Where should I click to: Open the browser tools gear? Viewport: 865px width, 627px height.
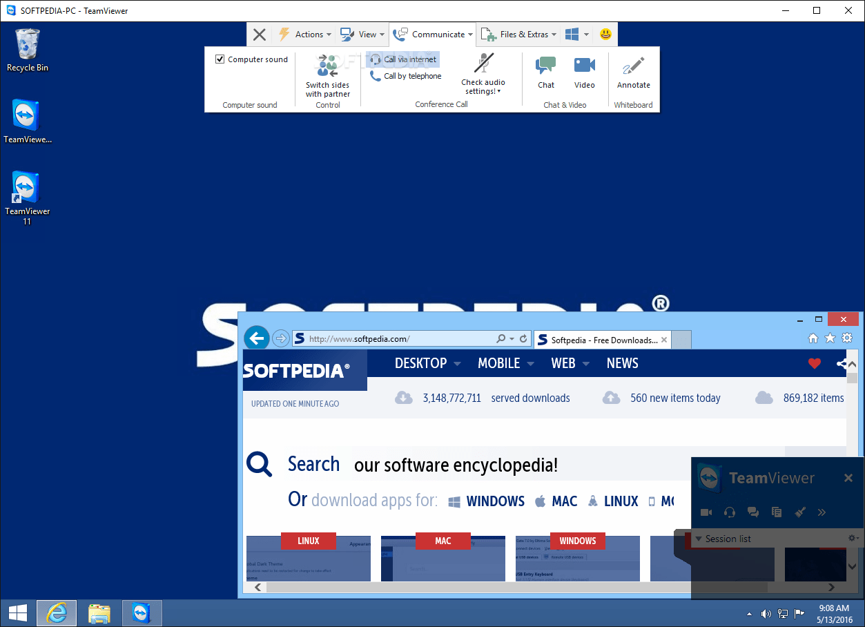tap(846, 338)
